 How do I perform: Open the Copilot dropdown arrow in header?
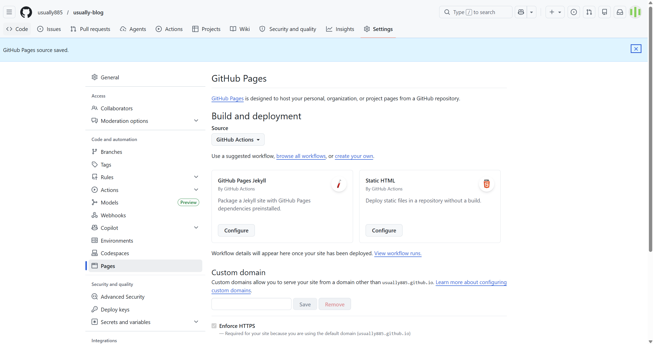531,12
